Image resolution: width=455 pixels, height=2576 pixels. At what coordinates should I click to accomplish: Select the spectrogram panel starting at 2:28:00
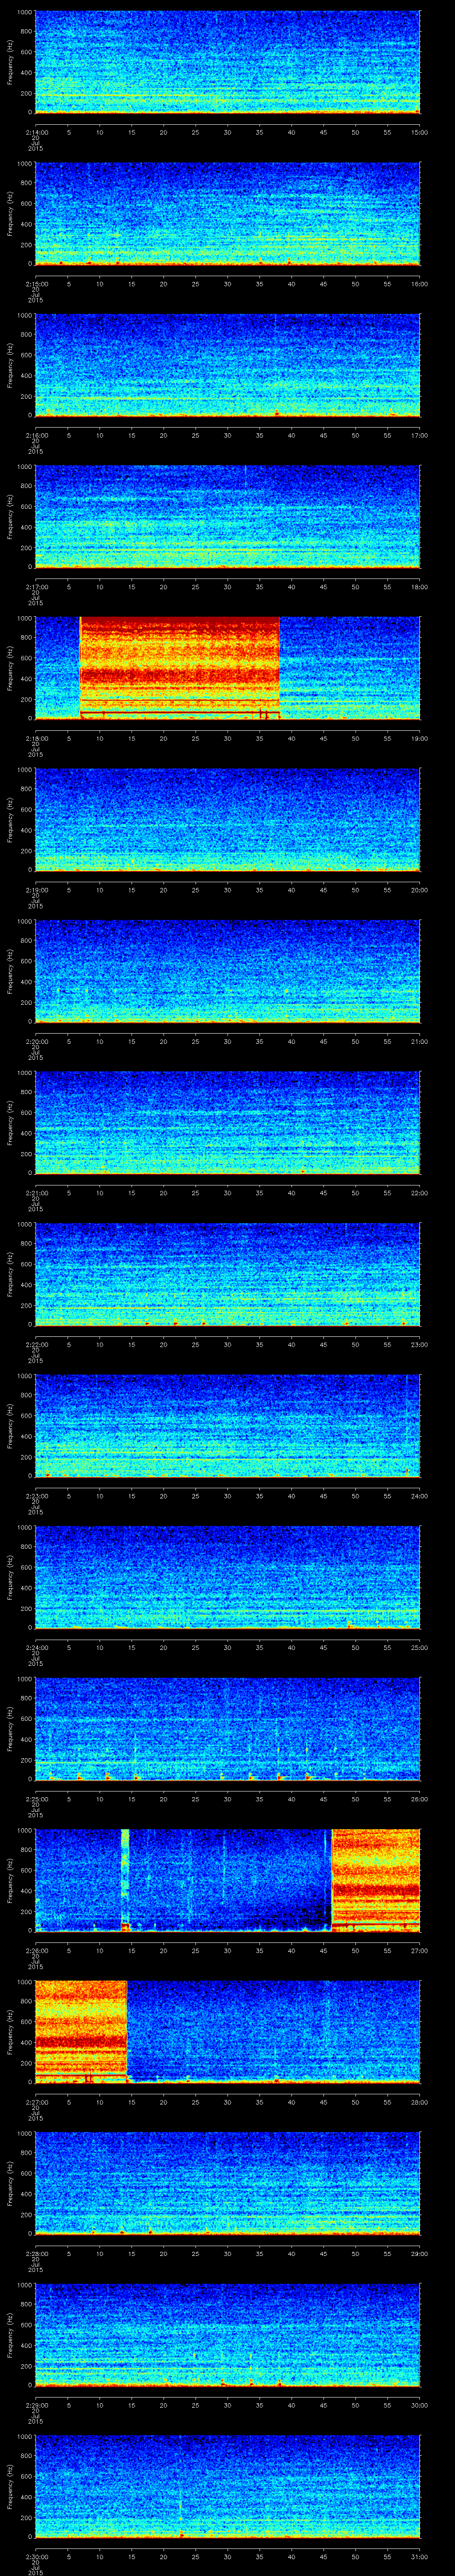pos(228,2183)
